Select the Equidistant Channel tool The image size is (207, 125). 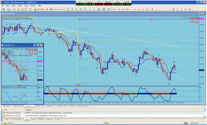tap(173, 9)
